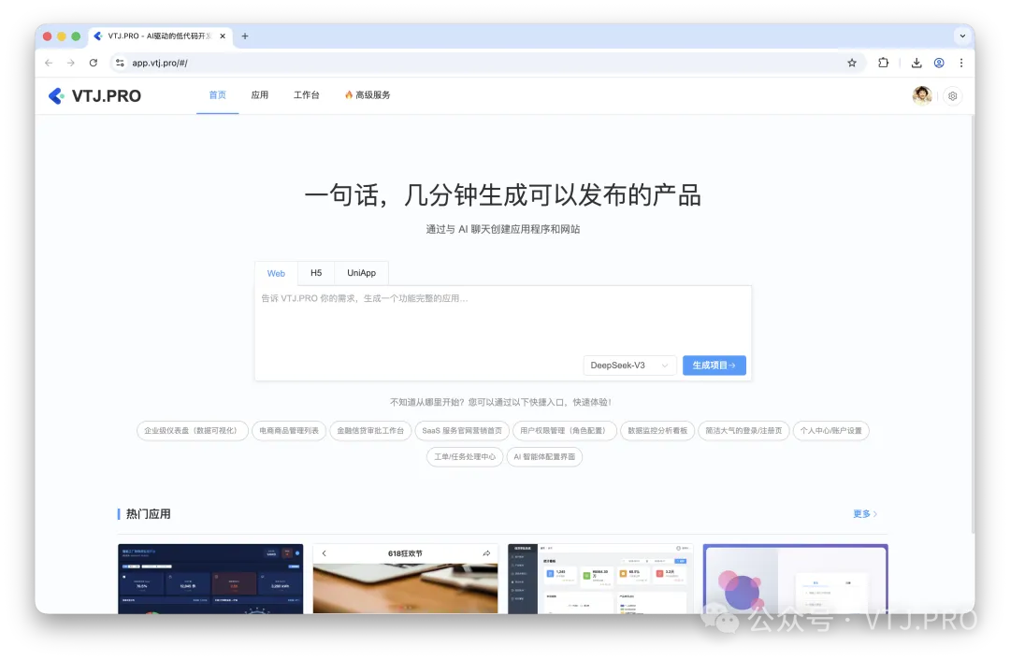Open the user avatar profile menu
The image size is (1010, 660).
point(921,95)
